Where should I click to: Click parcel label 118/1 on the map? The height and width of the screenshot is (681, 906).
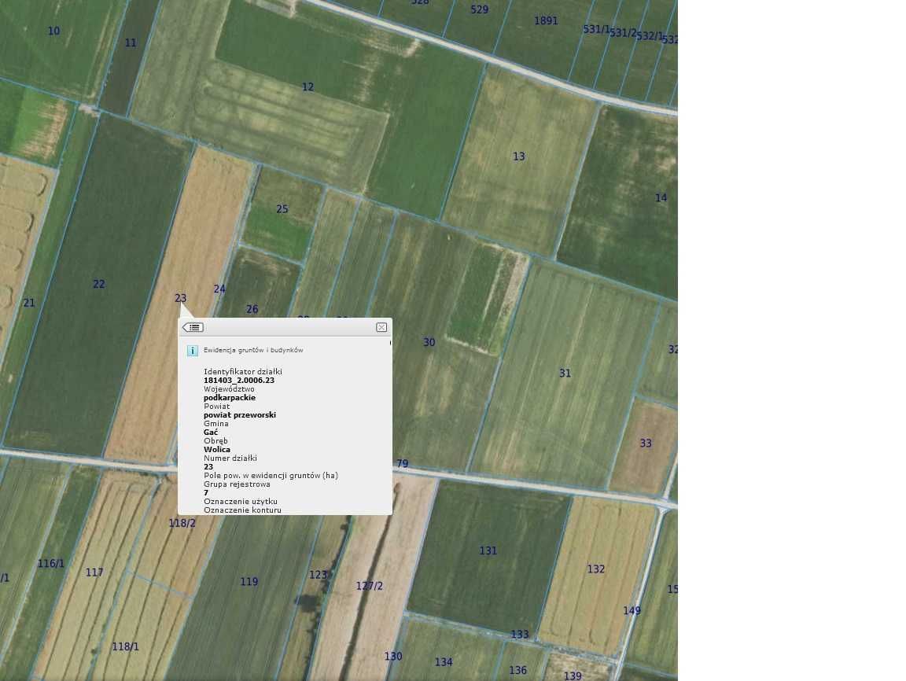125,647
